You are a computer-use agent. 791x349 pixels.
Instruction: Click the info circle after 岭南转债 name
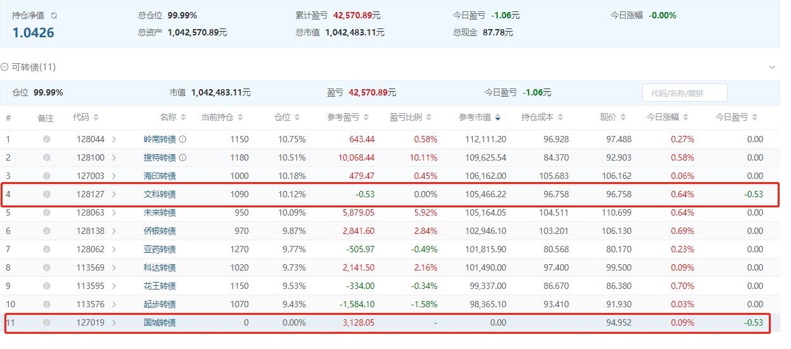coord(182,139)
